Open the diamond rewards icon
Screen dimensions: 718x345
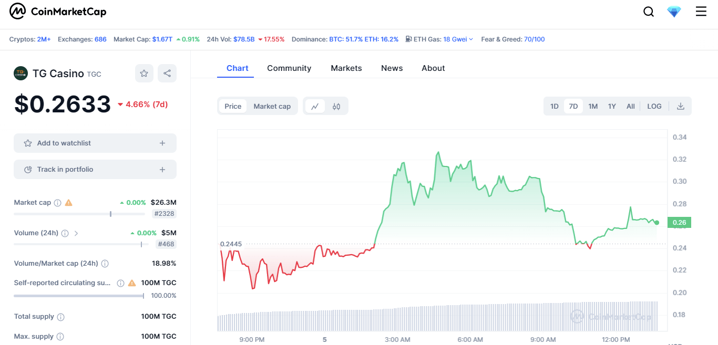click(x=674, y=12)
